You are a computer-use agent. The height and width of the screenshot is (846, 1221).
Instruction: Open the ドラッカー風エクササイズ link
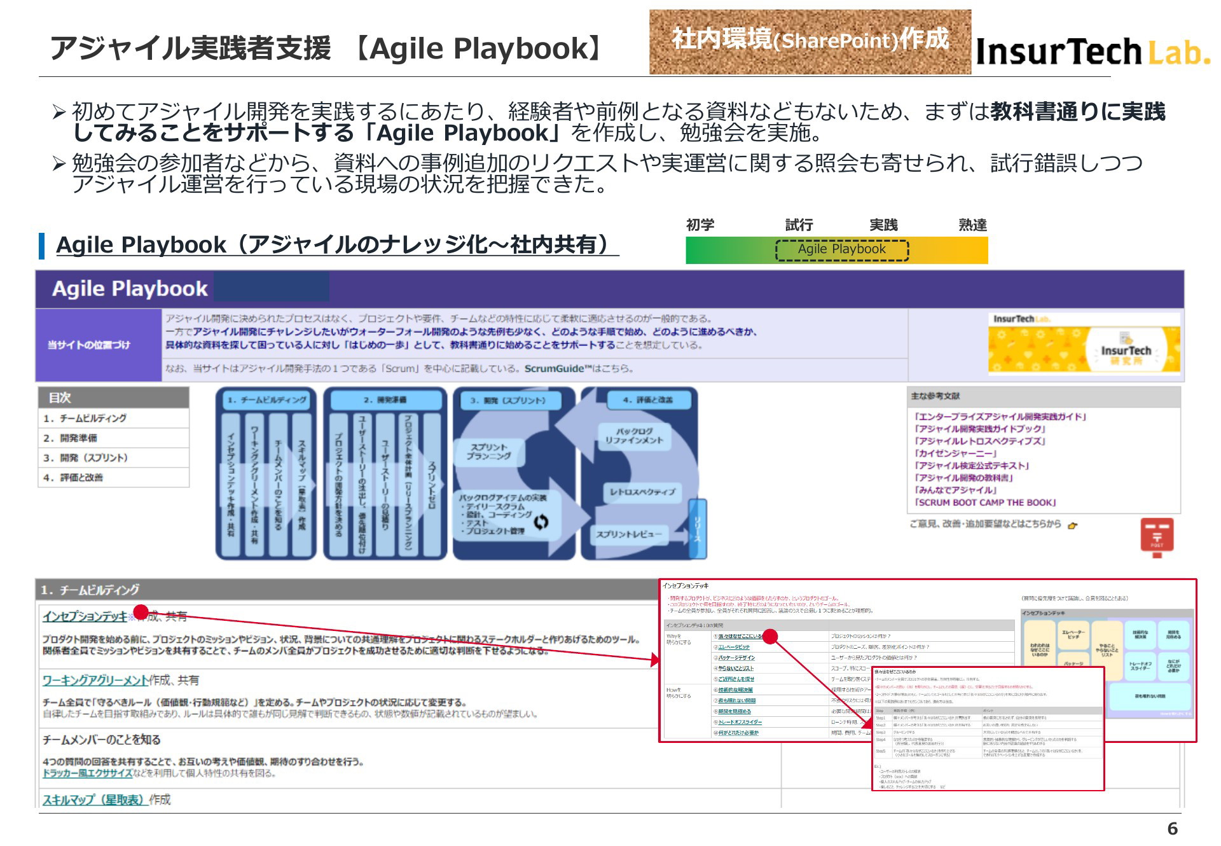[x=88, y=773]
